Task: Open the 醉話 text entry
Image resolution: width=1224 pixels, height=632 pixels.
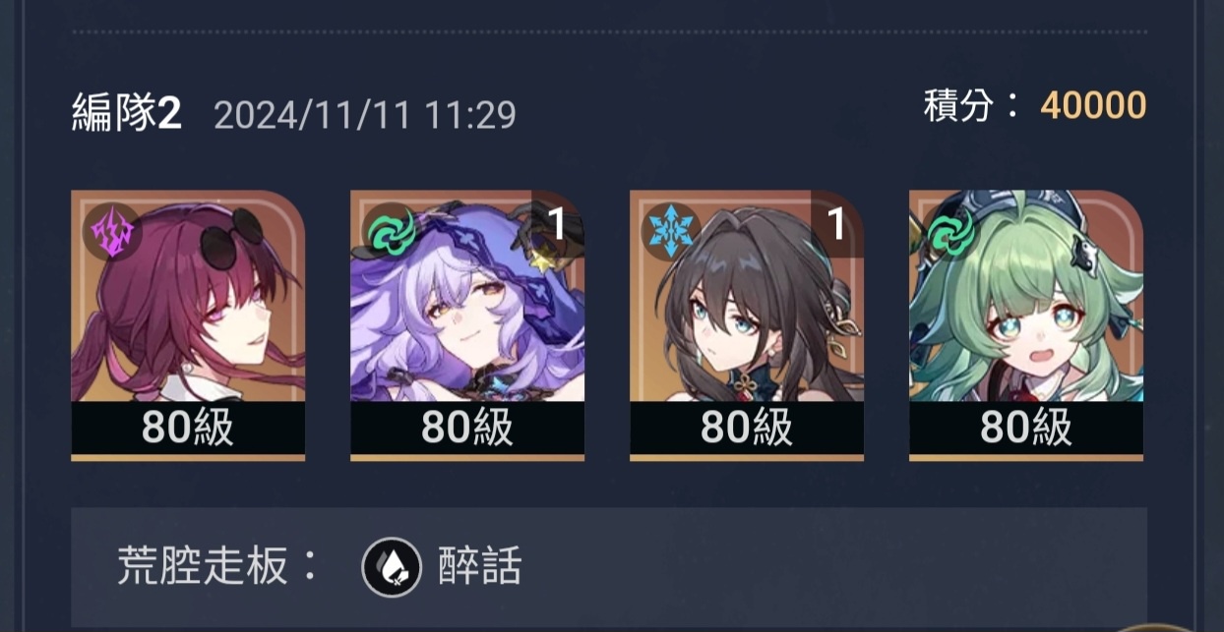Action: click(x=479, y=567)
